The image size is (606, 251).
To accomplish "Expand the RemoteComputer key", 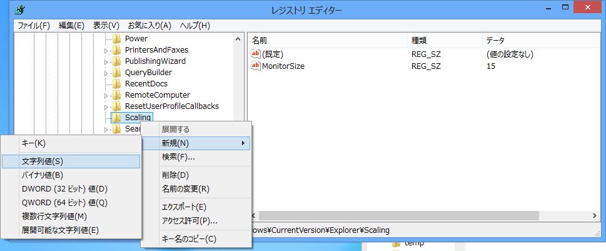I will pyautogui.click(x=106, y=95).
